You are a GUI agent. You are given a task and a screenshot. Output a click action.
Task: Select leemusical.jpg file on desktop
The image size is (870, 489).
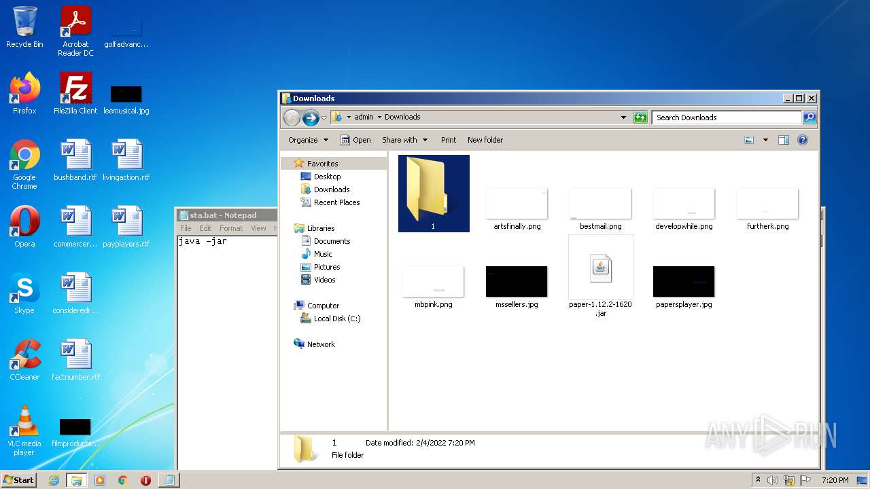[x=126, y=99]
